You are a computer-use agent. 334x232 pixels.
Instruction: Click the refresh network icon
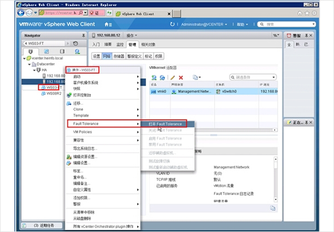(x=163, y=78)
